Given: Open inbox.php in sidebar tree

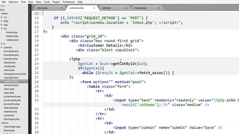Looking at the screenshot, I should pyautogui.click(x=9, y=89).
